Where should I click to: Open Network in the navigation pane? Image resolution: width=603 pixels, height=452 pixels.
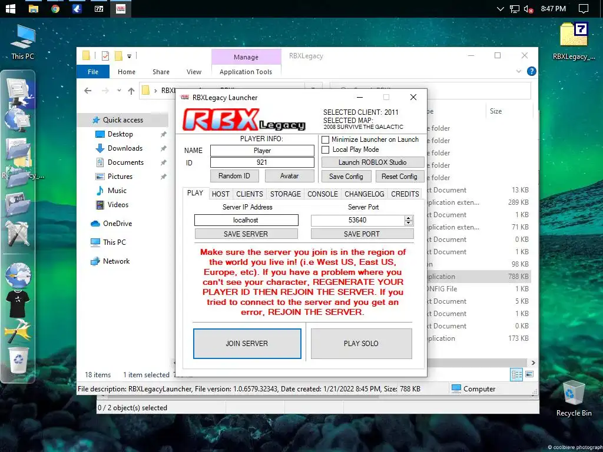tap(116, 261)
